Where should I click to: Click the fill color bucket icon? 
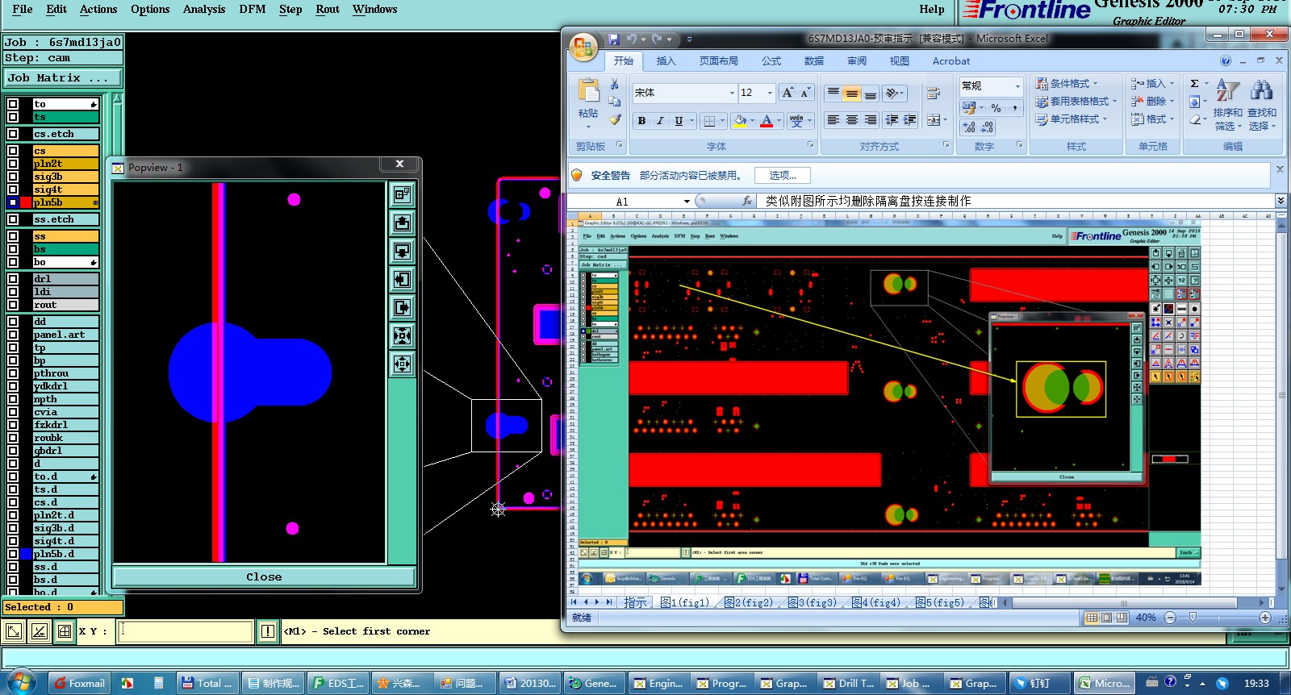740,121
